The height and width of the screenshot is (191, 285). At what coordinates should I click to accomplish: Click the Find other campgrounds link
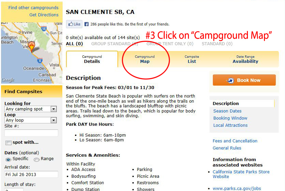pyautogui.click(x=33, y=7)
